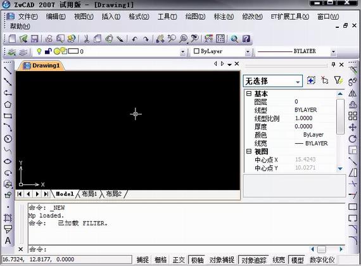Click the Zoom realtime magnifier icon
Image resolution: width=361 pixels, height=266 pixels.
172,39
